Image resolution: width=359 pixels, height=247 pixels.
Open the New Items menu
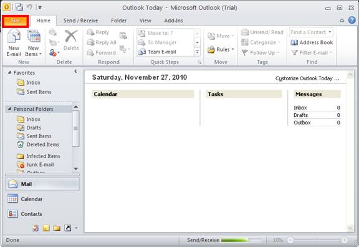[x=34, y=43]
